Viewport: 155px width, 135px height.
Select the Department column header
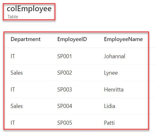click(x=26, y=39)
